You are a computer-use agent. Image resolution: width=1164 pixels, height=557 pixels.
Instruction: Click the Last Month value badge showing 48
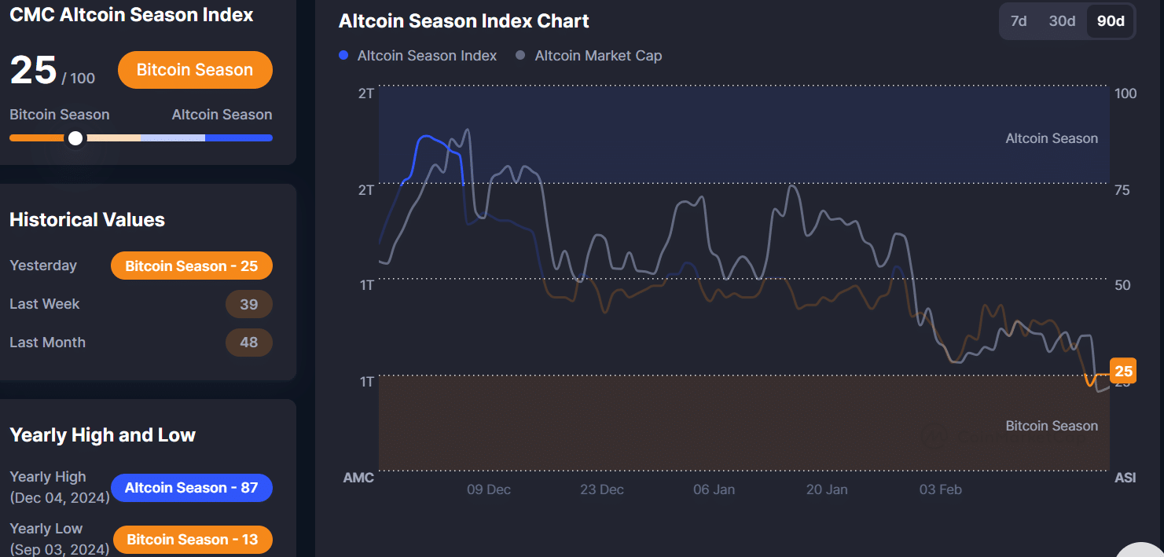249,343
